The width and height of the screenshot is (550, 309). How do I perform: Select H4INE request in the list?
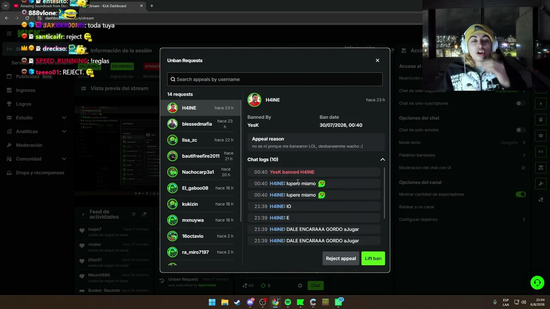tap(201, 108)
